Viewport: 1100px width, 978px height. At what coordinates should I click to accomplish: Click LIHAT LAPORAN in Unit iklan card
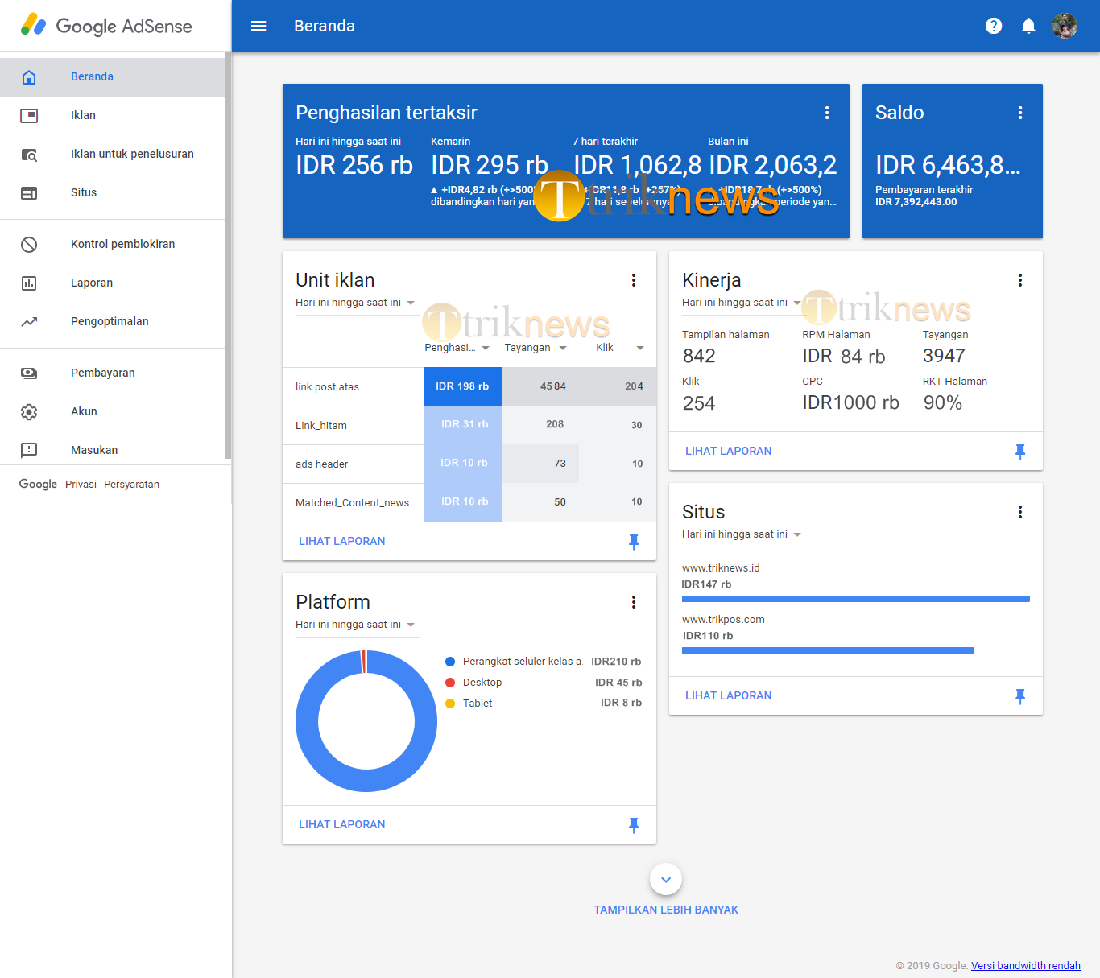point(342,542)
